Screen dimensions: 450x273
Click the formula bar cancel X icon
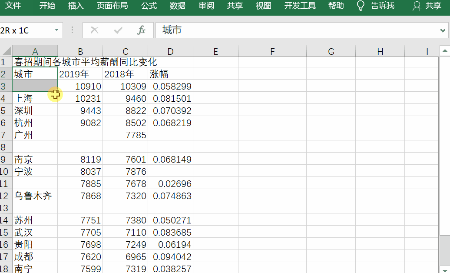coord(94,30)
